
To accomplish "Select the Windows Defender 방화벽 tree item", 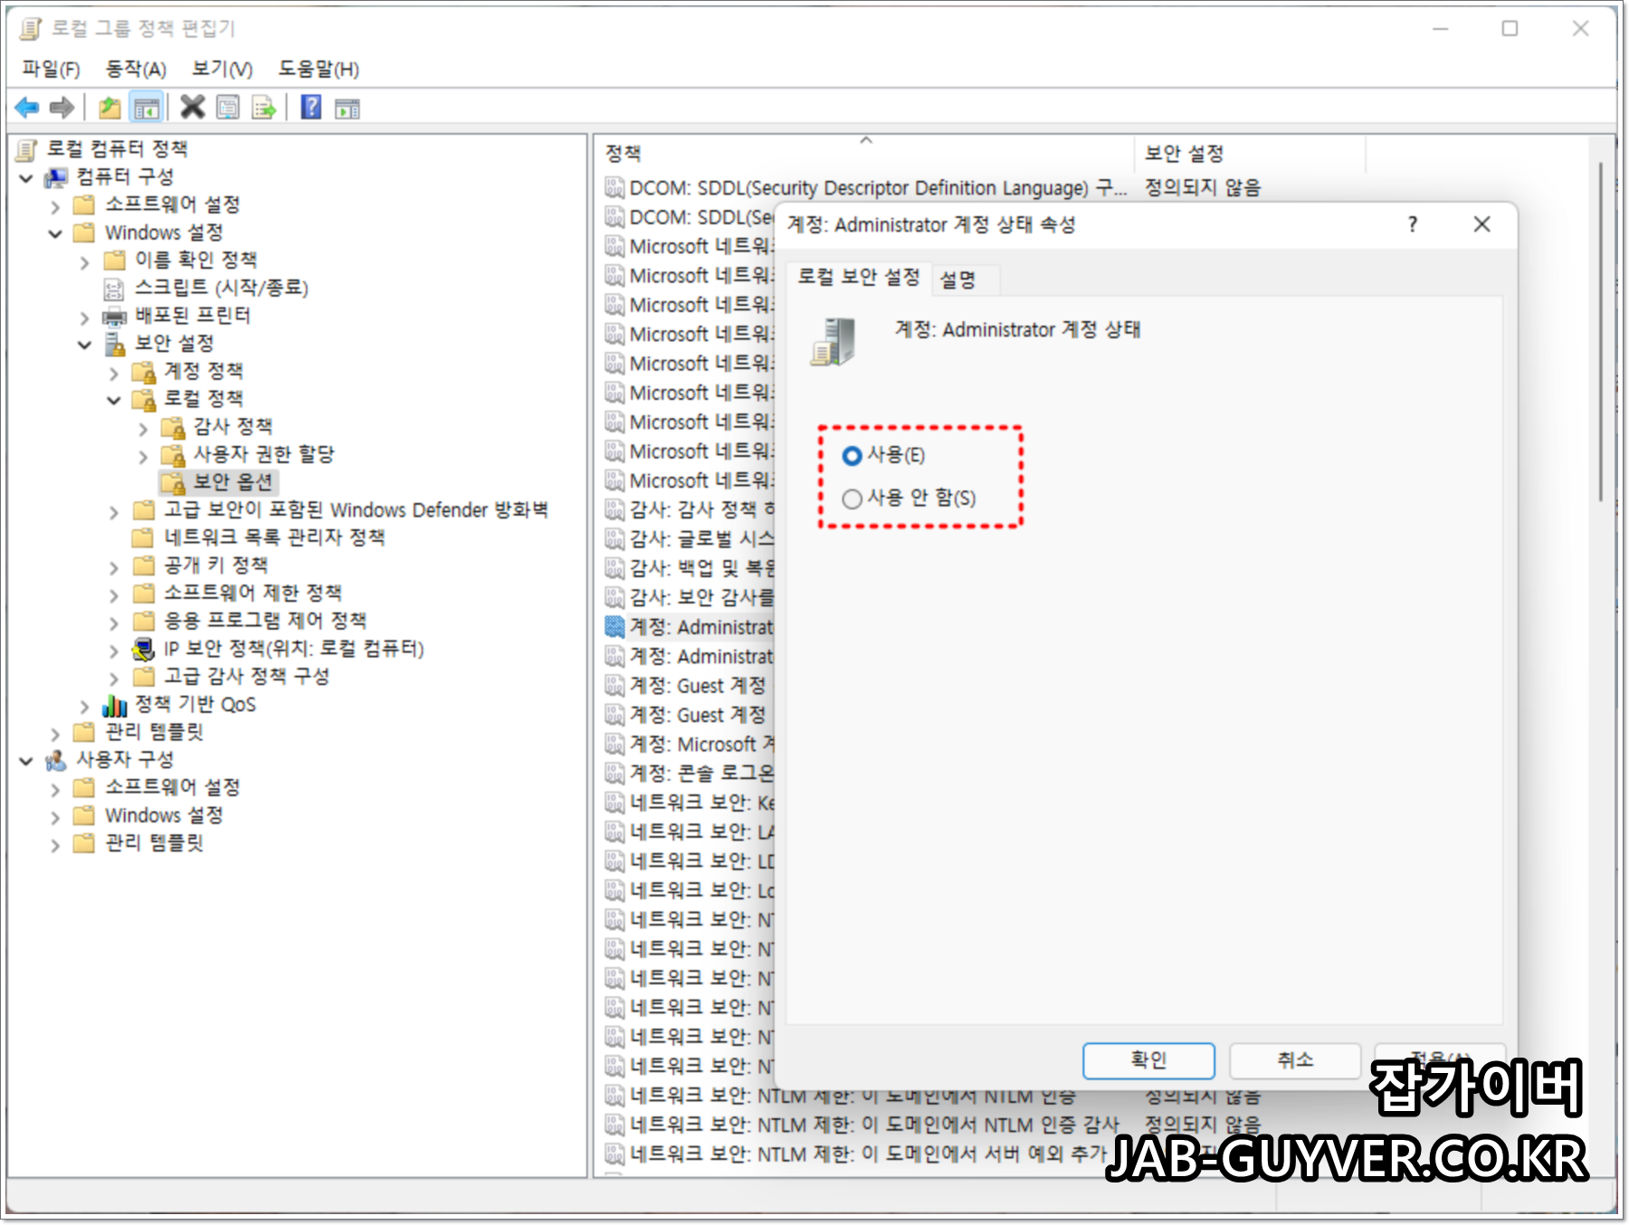I will click(x=356, y=509).
